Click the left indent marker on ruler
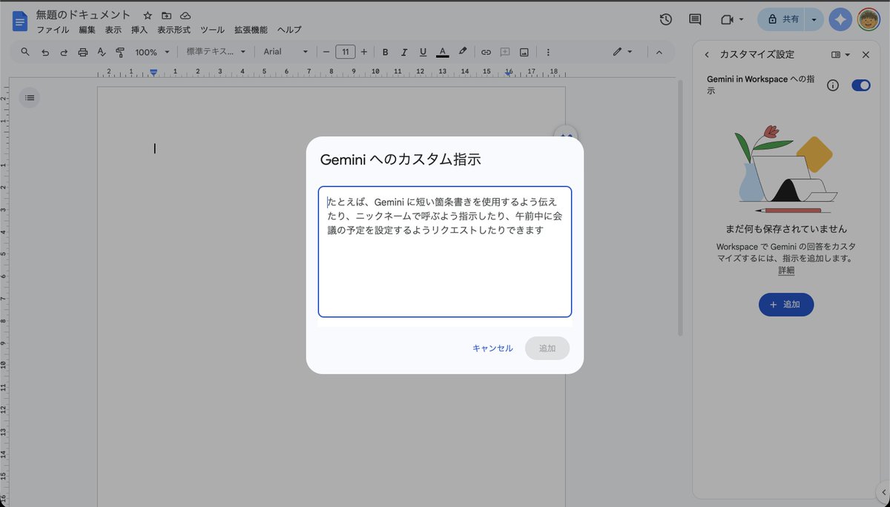Image resolution: width=890 pixels, height=507 pixels. (154, 72)
